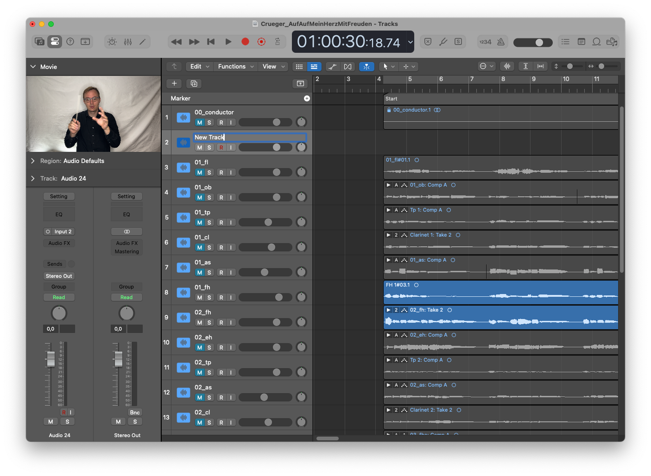Solo the 01_ob track

(x=209, y=198)
